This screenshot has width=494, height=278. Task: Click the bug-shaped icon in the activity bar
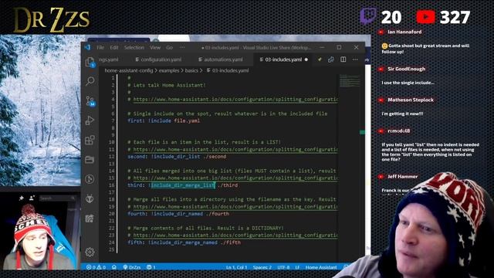[x=90, y=198]
